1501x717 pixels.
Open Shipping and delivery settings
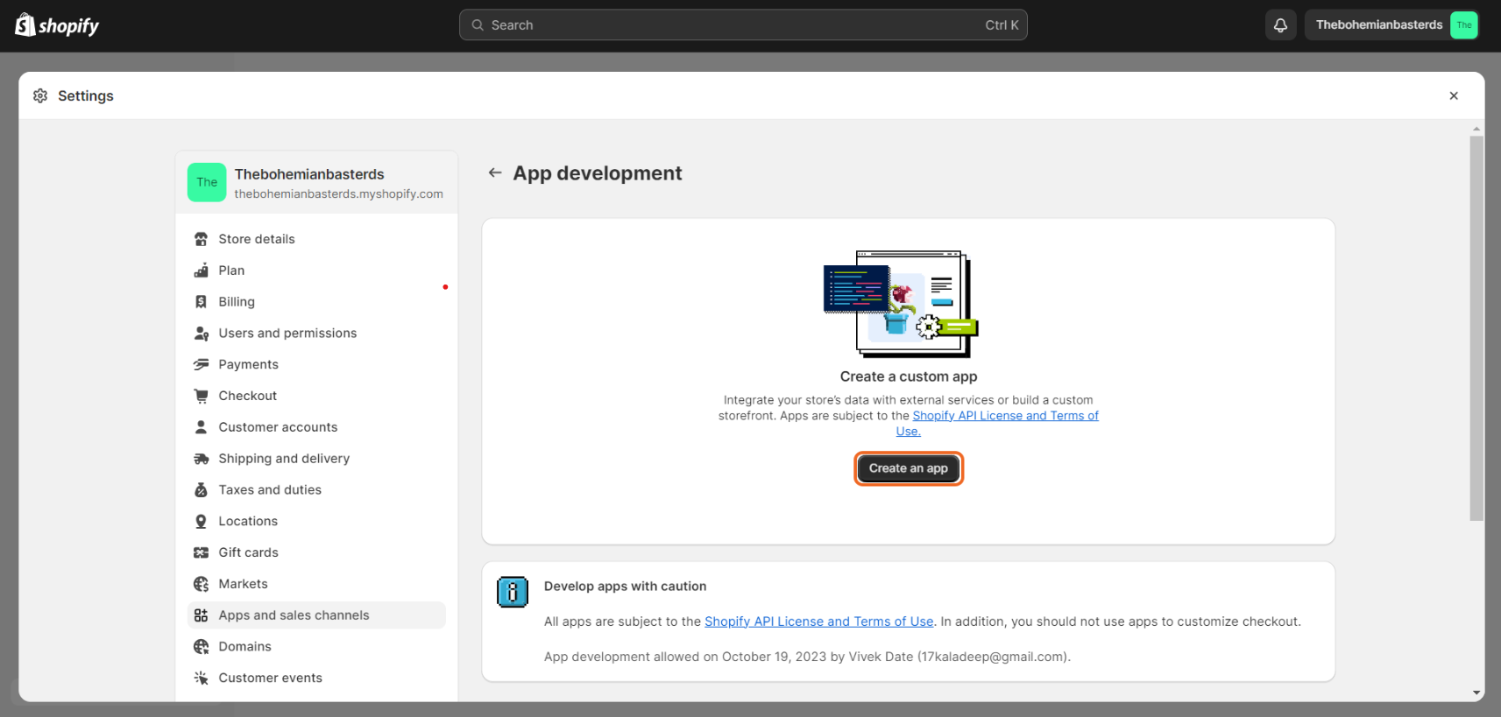tap(316, 459)
